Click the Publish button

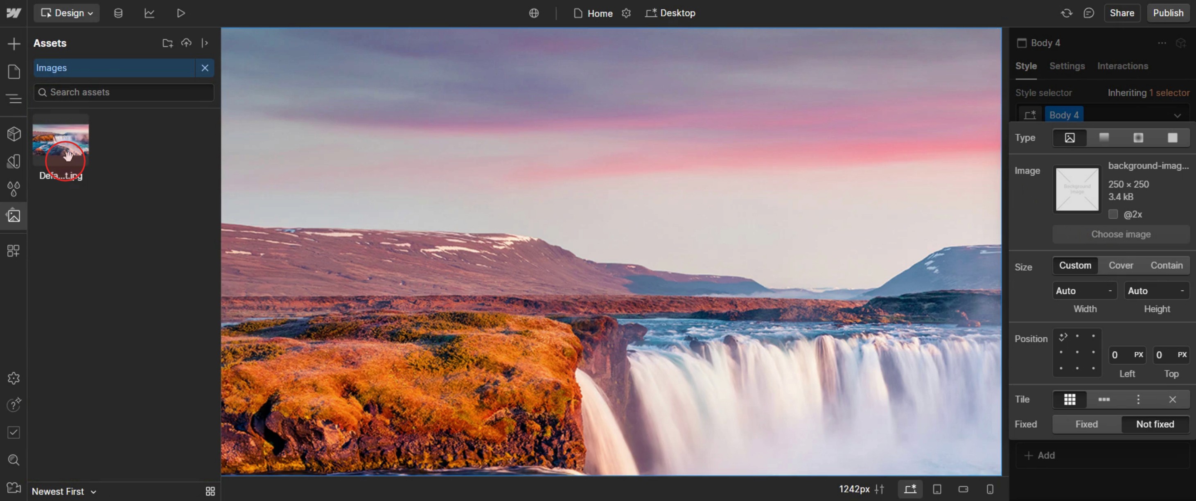[1168, 13]
